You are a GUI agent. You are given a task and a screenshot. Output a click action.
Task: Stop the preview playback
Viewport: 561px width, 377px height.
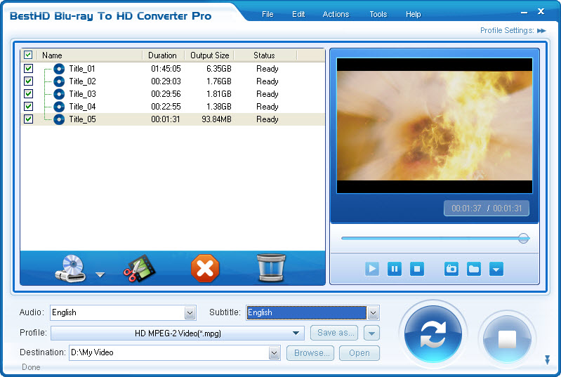point(417,269)
